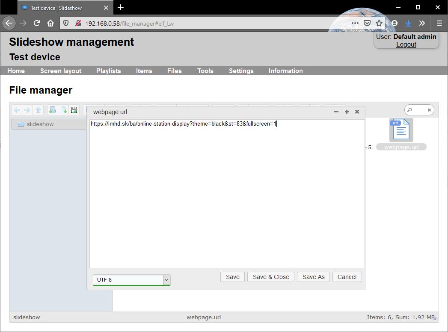Go up to the parent folder

click(x=38, y=110)
